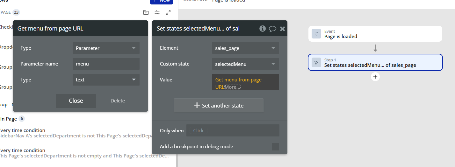Image resolution: width=455 pixels, height=167 pixels.
Task: Enable breakpoint in debug mode checkbox
Action: click(275, 147)
